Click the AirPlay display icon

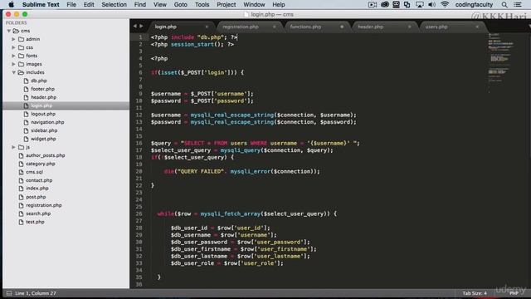coord(419,4)
